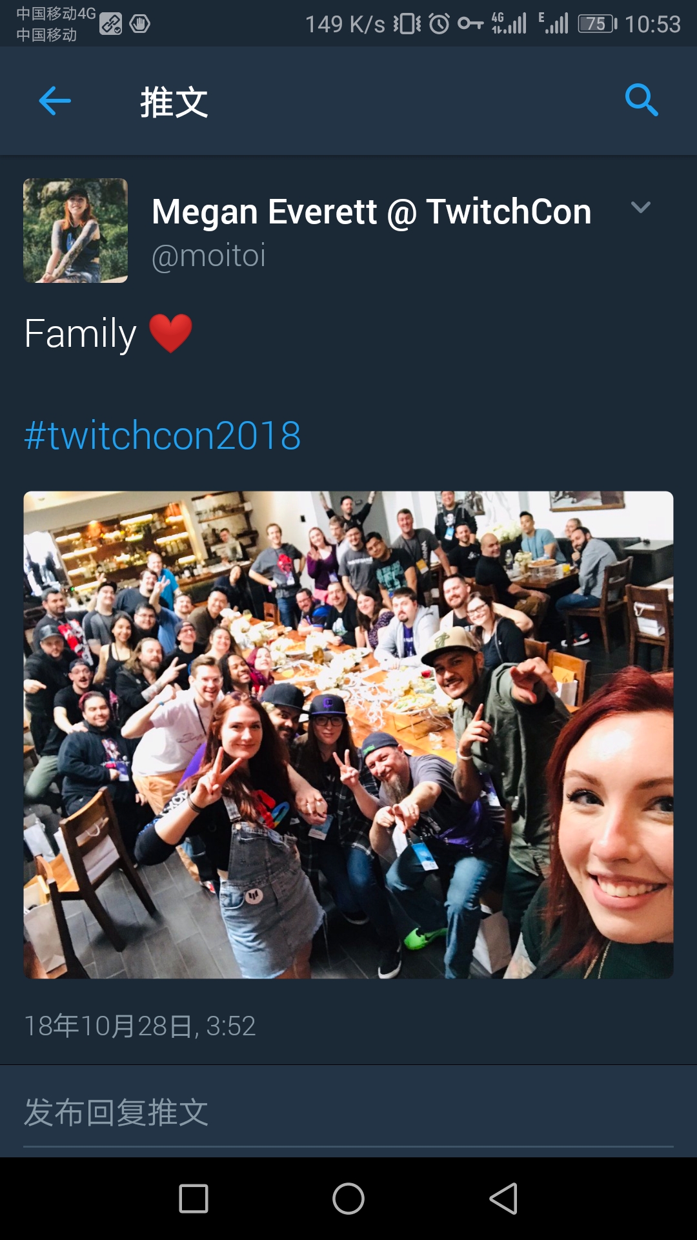Tap the alarm clock status icon
This screenshot has width=697, height=1240.
click(x=439, y=24)
